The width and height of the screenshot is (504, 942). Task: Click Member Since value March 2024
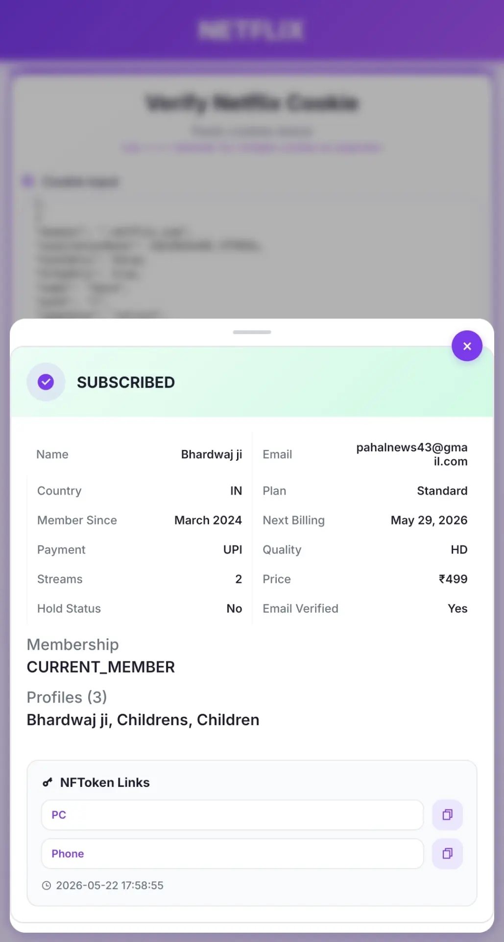point(208,520)
